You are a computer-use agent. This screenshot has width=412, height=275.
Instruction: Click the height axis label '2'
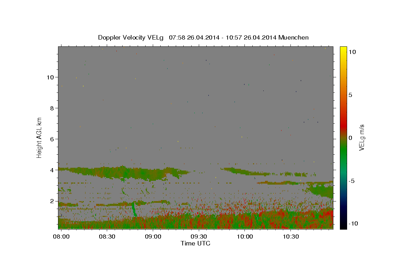(x=51, y=201)
